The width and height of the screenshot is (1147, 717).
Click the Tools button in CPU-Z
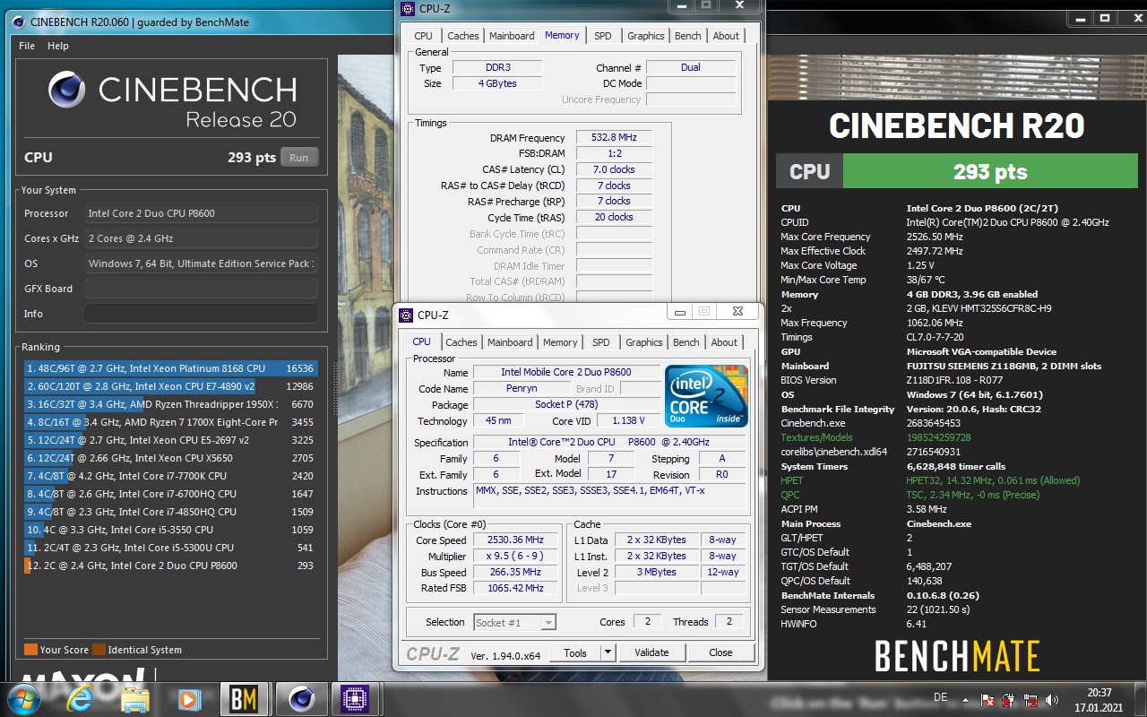click(x=575, y=652)
